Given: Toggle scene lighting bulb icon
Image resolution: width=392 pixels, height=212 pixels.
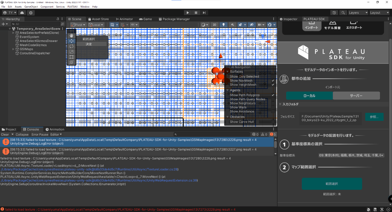Looking at the screenshot, I should (223, 25).
